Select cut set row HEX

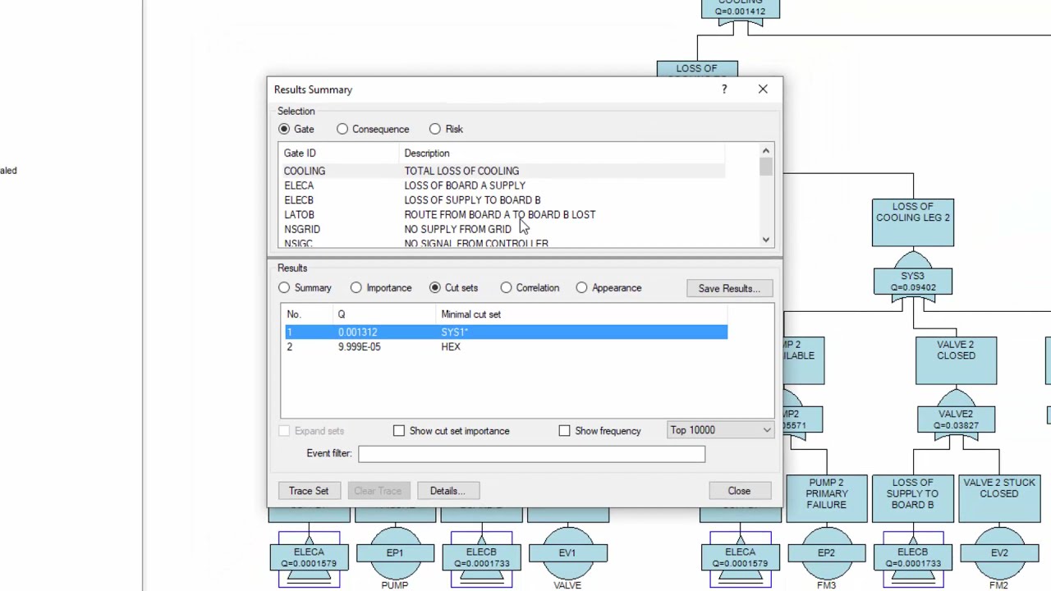point(506,347)
